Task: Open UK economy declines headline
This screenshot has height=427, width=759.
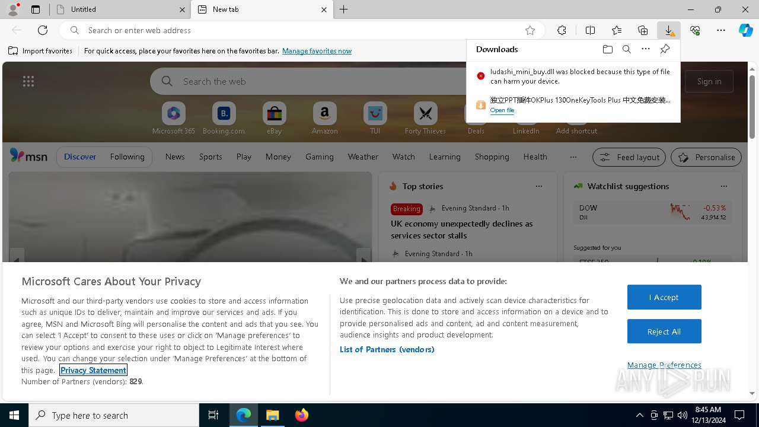Action: tap(462, 230)
